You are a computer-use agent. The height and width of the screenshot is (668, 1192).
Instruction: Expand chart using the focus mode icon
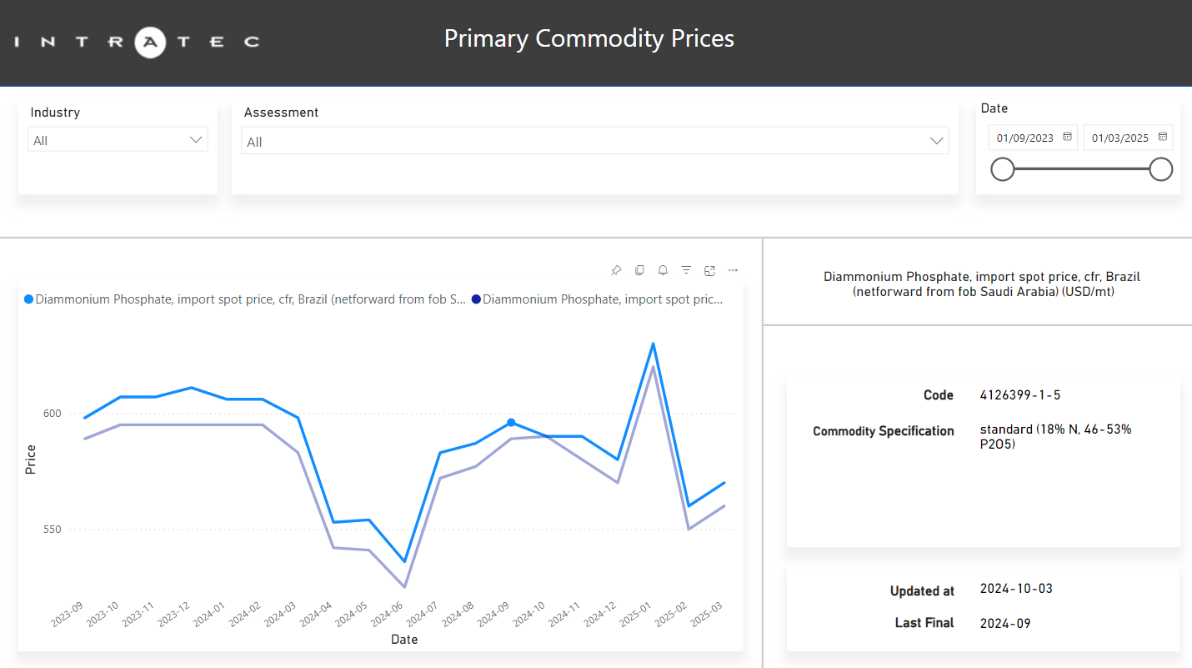[709, 270]
